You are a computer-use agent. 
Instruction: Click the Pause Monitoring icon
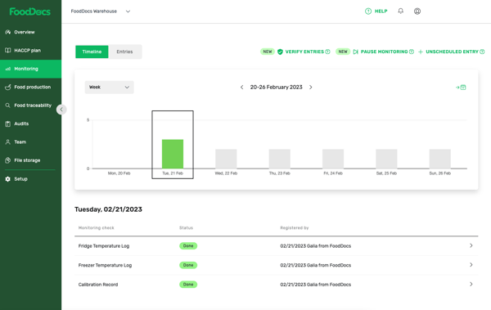(x=355, y=52)
